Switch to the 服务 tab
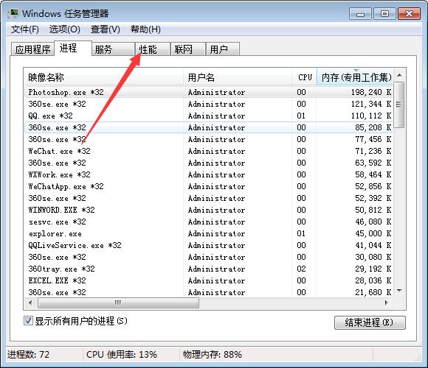This screenshot has width=428, height=368. click(x=113, y=49)
